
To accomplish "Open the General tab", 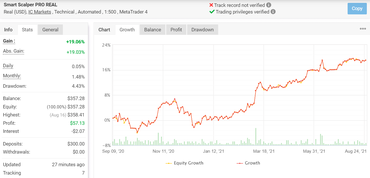I will point(50,29).
